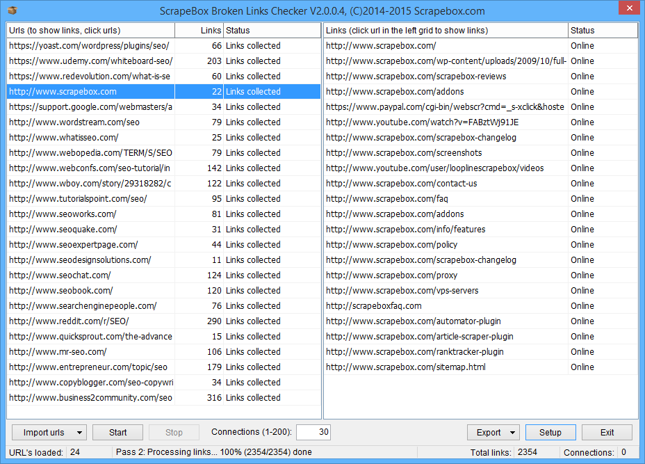This screenshot has height=464, width=645.
Task: Click the wp-content/uploads/2009/10/full- link row
Action: click(x=480, y=61)
